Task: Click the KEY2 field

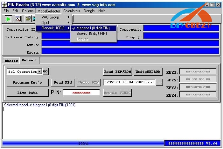Action: point(198,79)
